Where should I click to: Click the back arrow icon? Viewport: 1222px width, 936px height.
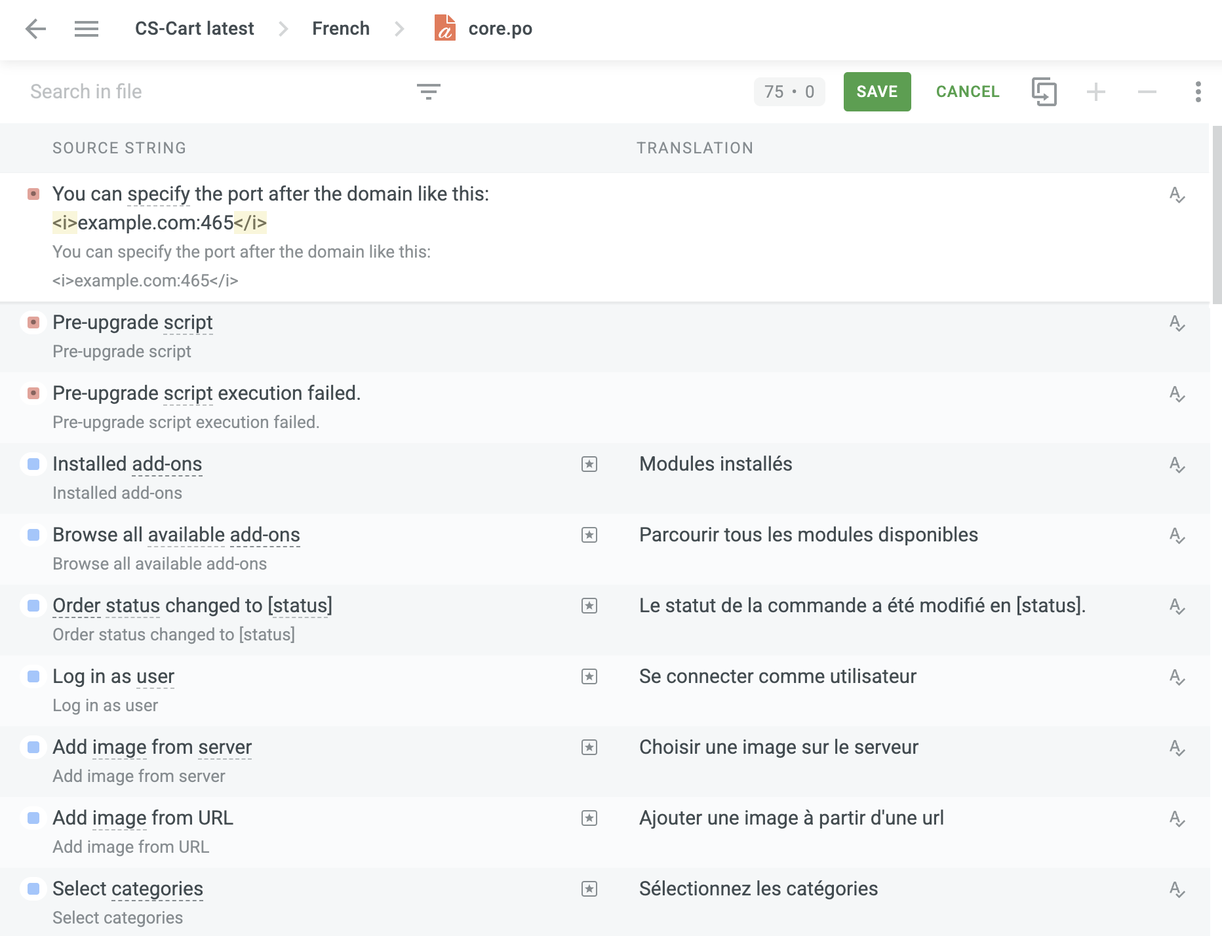(35, 29)
